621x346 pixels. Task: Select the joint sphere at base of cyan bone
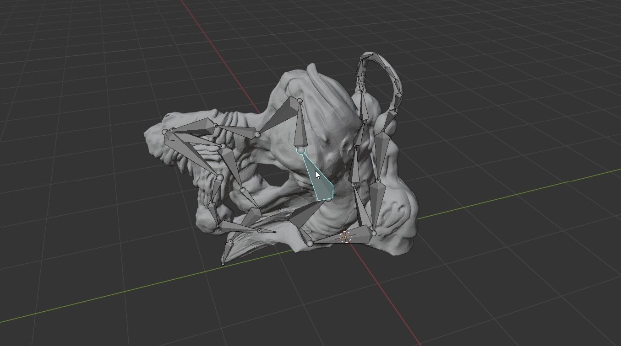click(328, 198)
